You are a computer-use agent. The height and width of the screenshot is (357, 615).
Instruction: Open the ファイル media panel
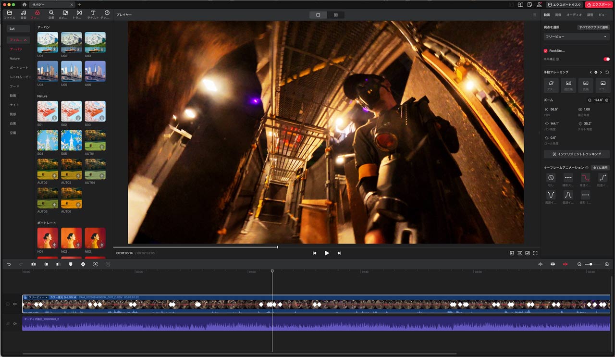pos(10,14)
